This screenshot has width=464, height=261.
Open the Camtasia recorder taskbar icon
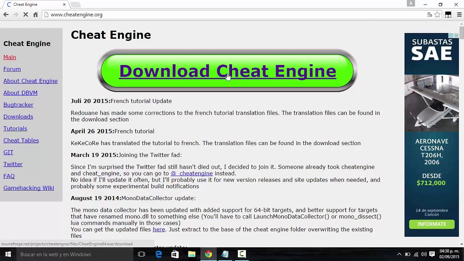point(242,254)
